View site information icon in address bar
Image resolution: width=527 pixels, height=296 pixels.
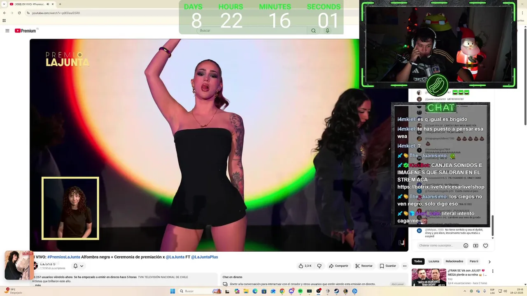coord(28,13)
